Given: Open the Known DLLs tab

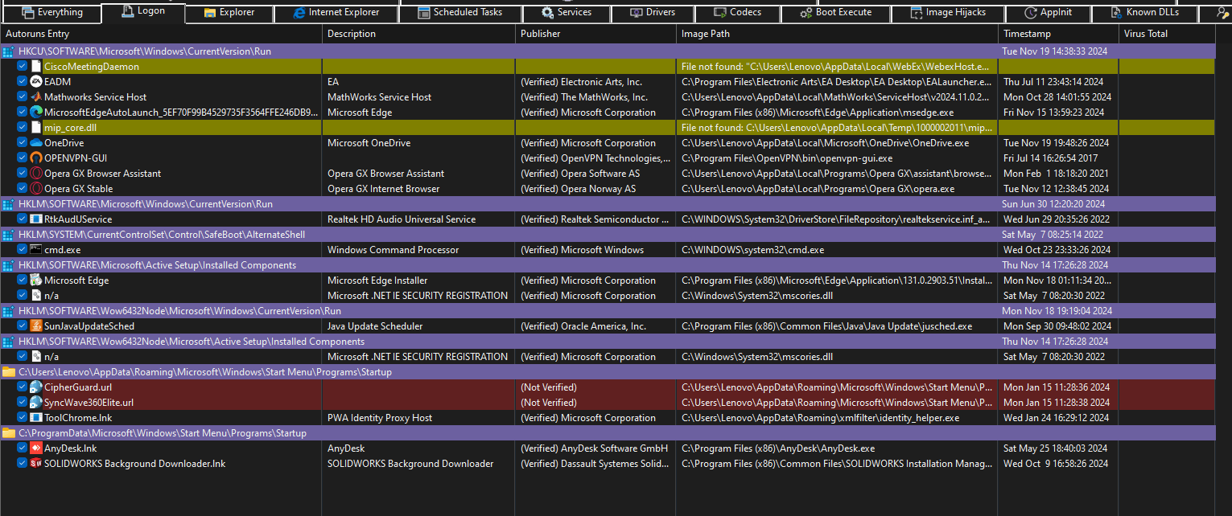Looking at the screenshot, I should [x=1144, y=13].
